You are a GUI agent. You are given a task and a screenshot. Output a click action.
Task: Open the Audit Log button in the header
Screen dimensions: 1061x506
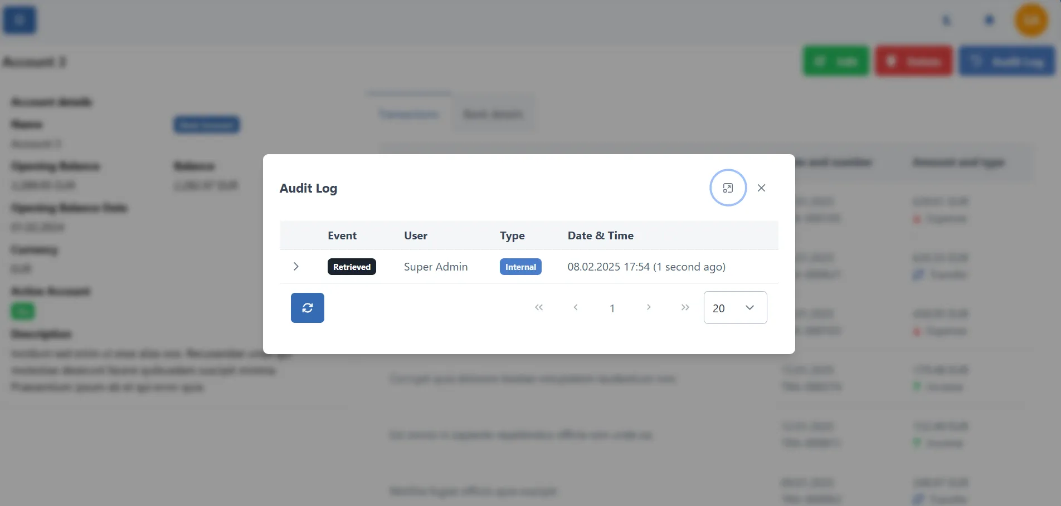pos(1006,61)
